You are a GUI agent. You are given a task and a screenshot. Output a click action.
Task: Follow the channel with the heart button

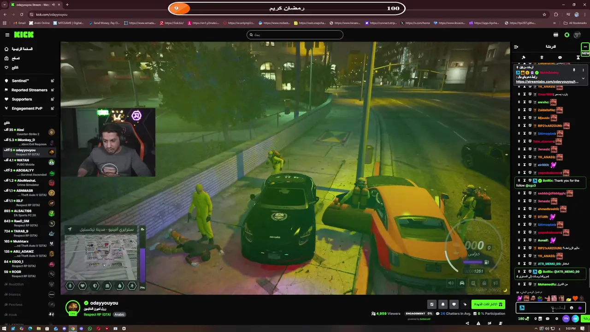click(x=454, y=304)
